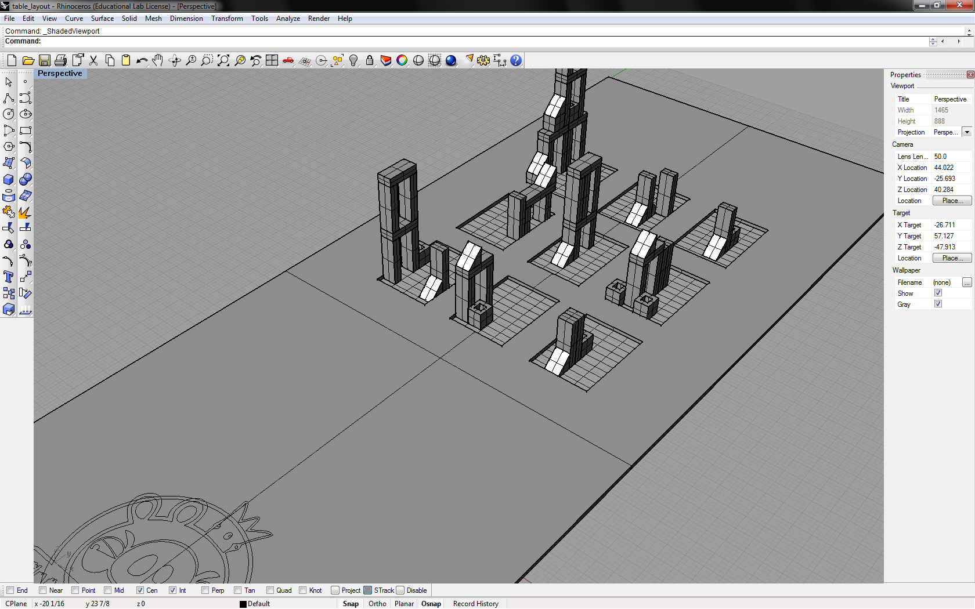This screenshot has height=609, width=975.
Task: Toggle Snap in the status bar
Action: point(351,604)
